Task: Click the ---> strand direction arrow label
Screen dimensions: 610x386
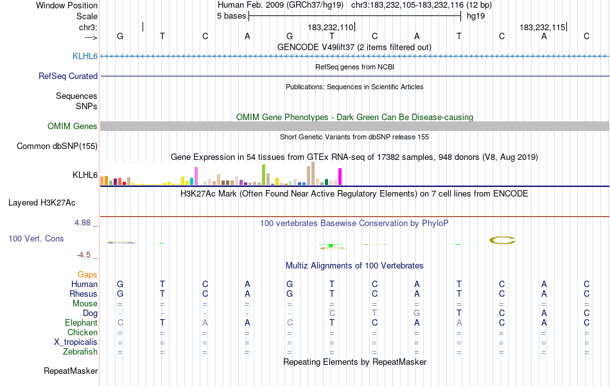Action: point(91,37)
